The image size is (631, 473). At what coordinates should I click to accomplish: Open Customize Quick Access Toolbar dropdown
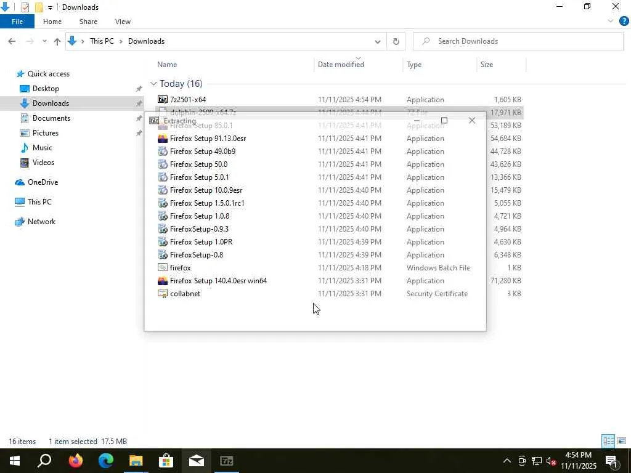pos(50,7)
